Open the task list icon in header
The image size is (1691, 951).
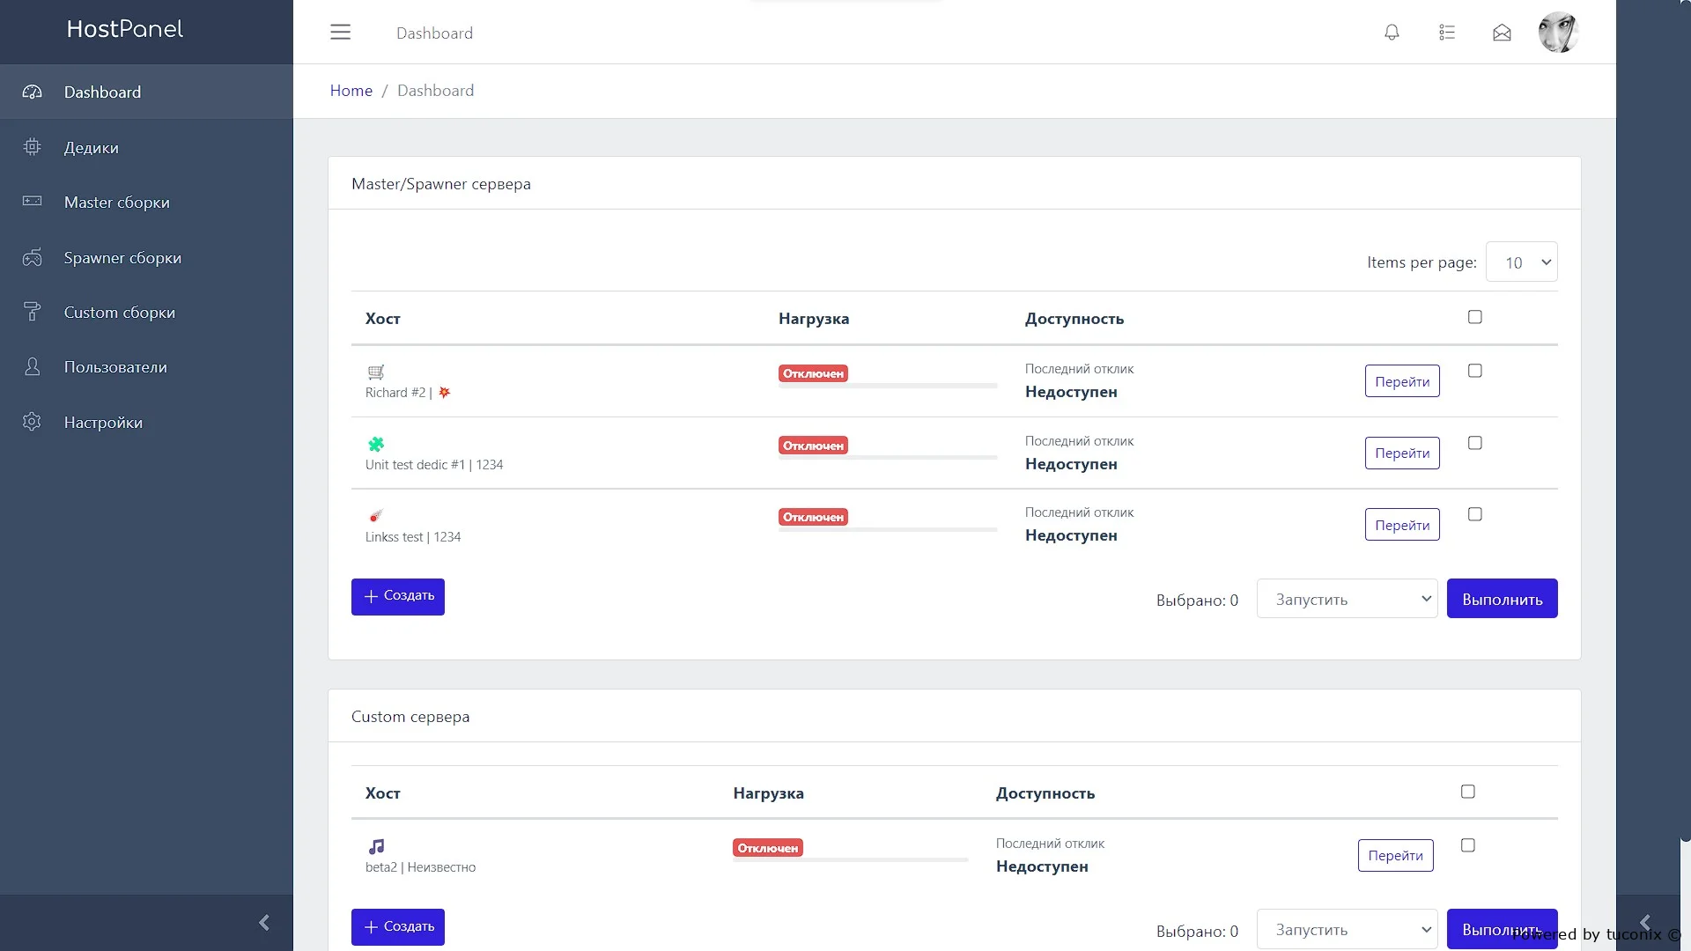1447,33
